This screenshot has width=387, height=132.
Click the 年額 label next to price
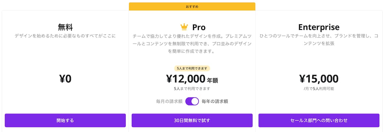215,80
